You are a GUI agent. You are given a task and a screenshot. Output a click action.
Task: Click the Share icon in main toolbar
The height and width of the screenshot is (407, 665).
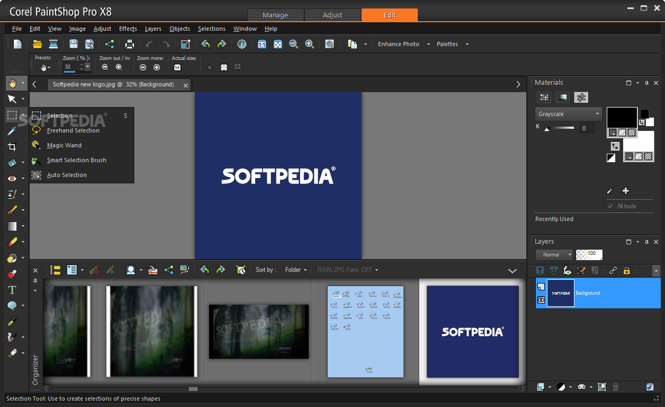tap(110, 44)
